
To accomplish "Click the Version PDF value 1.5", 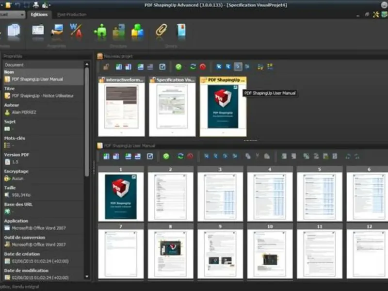I will [15, 162].
